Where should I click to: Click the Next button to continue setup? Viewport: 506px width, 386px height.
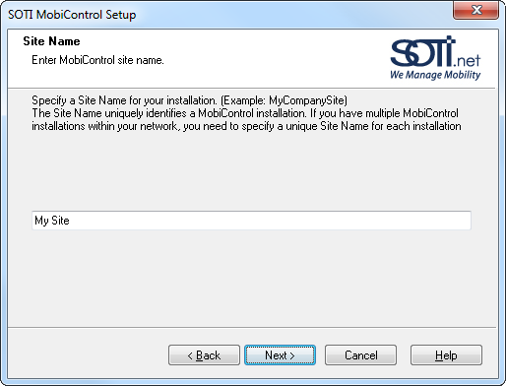point(280,354)
